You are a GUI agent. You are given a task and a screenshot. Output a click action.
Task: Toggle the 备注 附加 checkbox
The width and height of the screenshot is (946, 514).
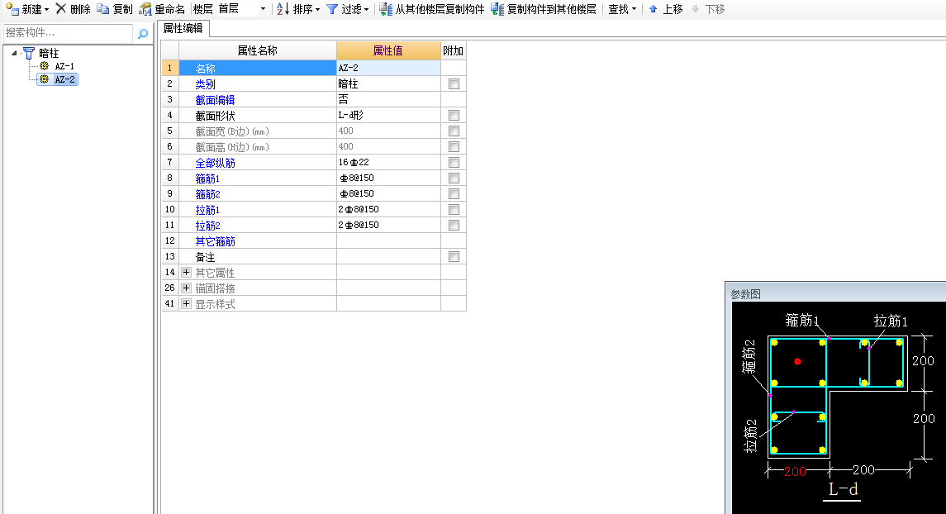point(454,256)
